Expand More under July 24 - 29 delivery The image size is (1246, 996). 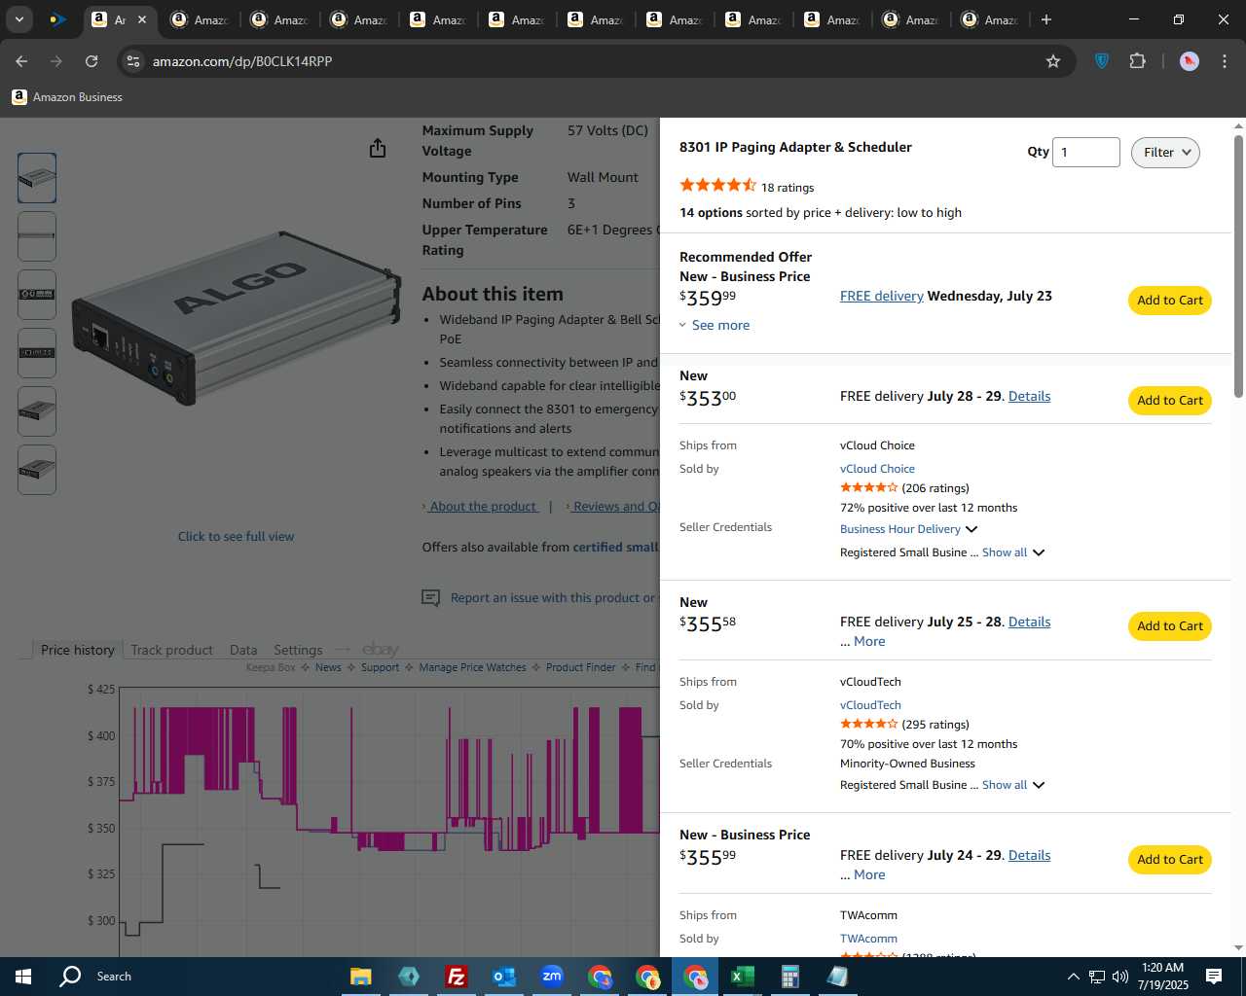[869, 874]
